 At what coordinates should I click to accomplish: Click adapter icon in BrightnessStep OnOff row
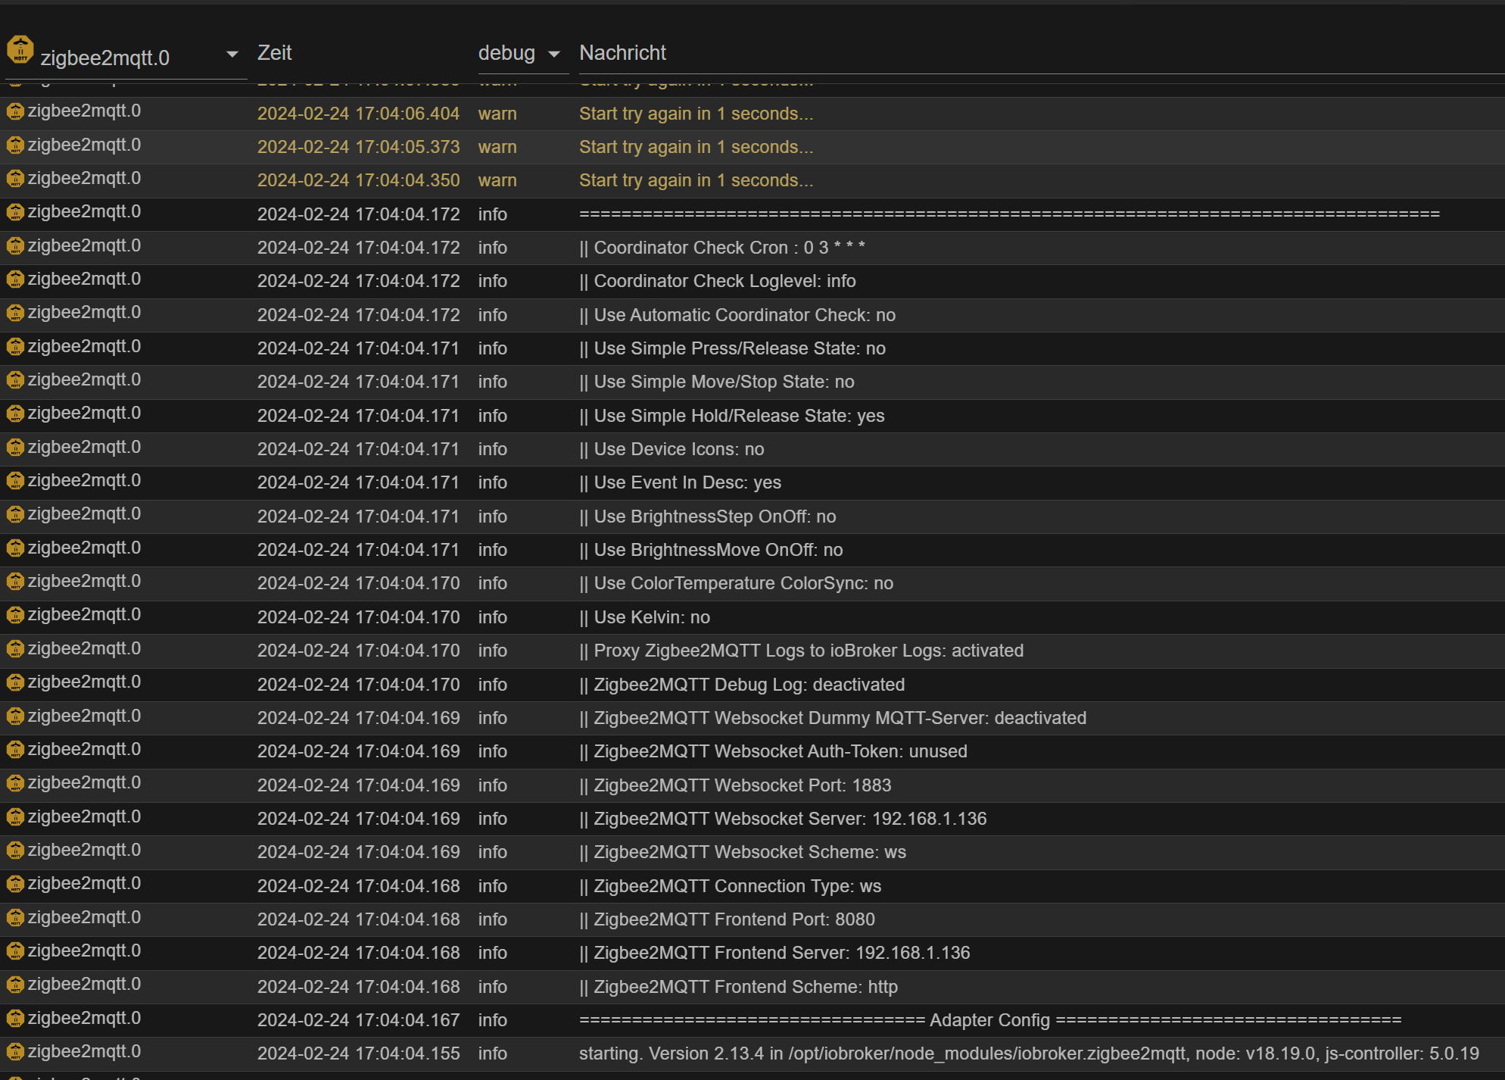15,514
